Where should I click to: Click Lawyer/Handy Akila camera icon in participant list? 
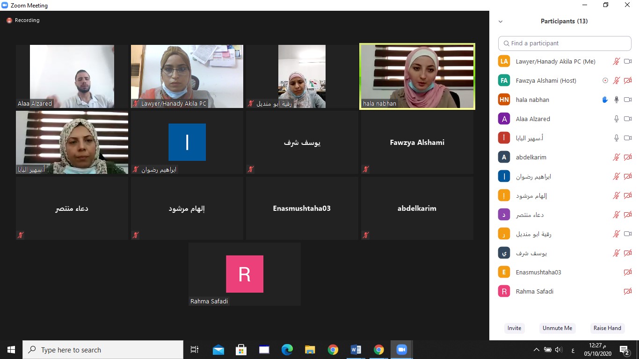pyautogui.click(x=628, y=61)
